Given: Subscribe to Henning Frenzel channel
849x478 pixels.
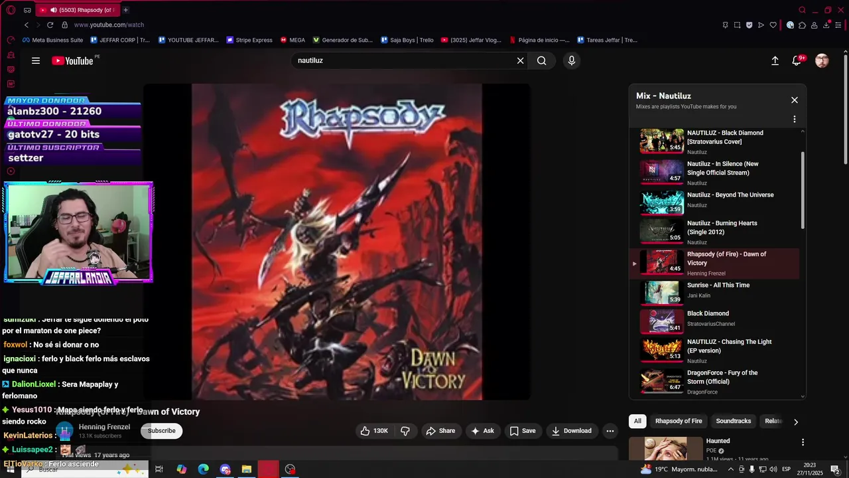Looking at the screenshot, I should point(161,431).
